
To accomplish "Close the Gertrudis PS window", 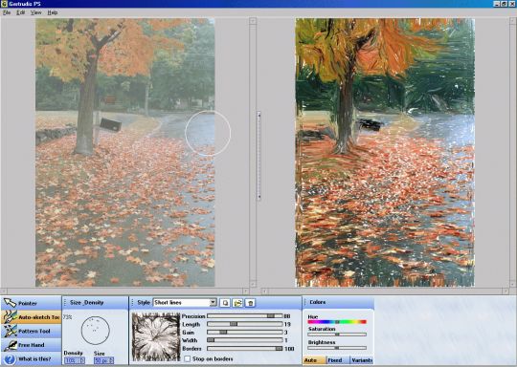I will pos(511,4).
